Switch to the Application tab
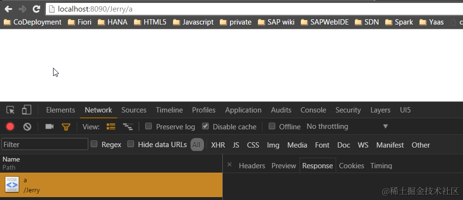 [243, 110]
